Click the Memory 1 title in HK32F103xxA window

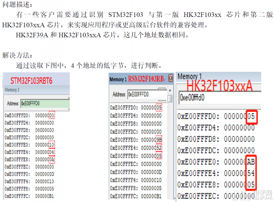(x=189, y=76)
